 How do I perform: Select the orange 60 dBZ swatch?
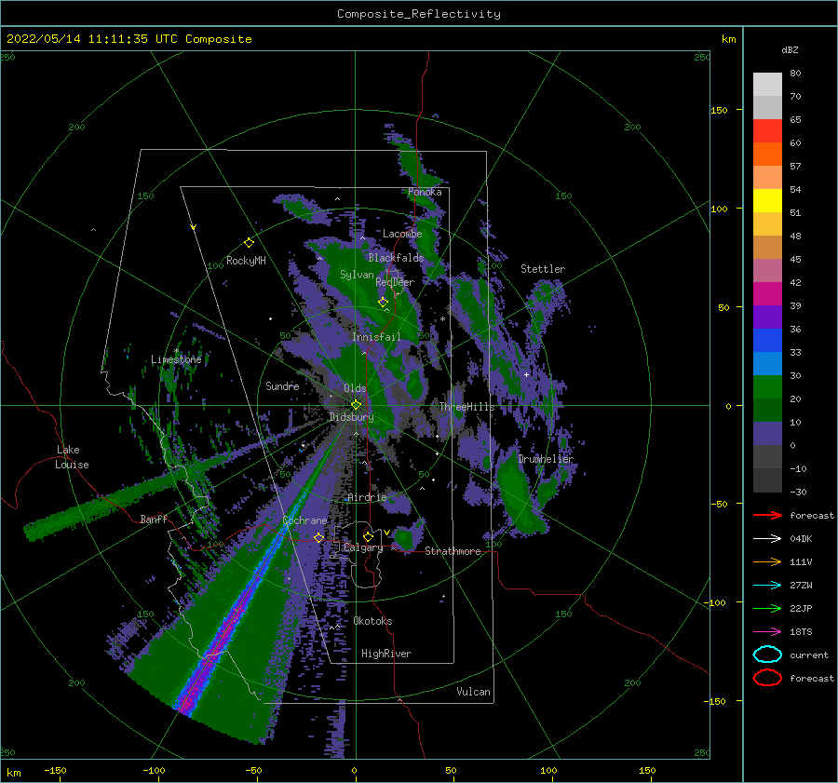coord(767,154)
